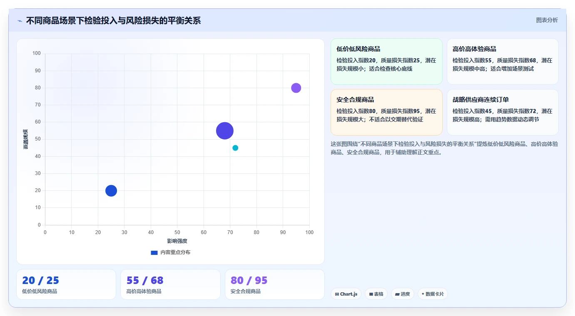Click the summary paragraph starting 这张图围绕
575x316 pixels.
(444, 148)
